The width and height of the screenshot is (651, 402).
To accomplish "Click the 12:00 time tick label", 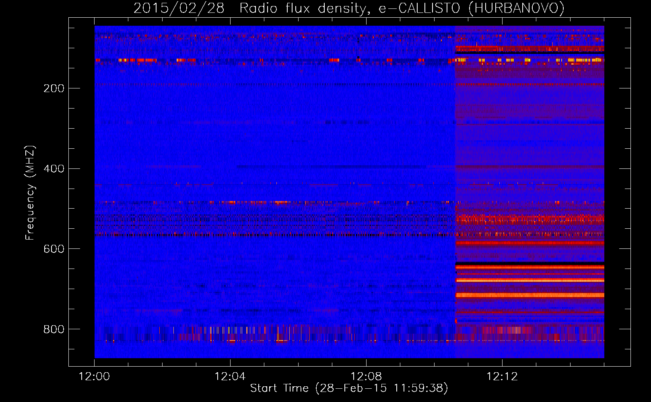I will tap(94, 377).
